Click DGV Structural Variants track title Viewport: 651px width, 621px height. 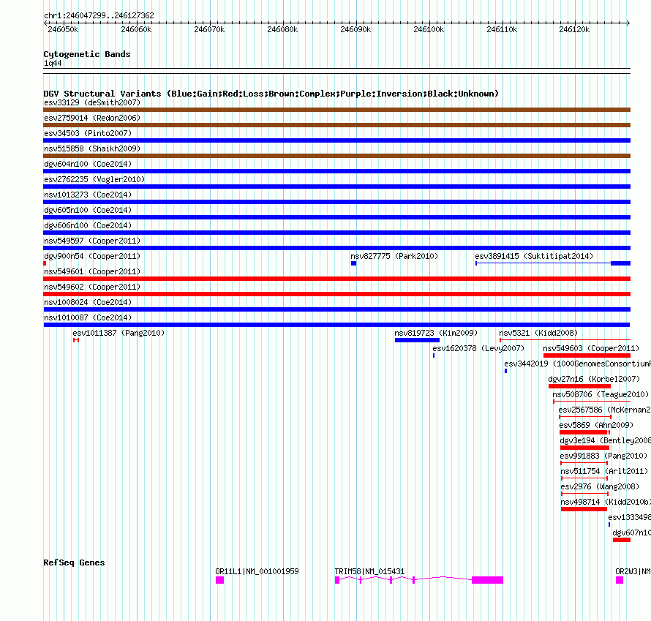click(x=271, y=94)
